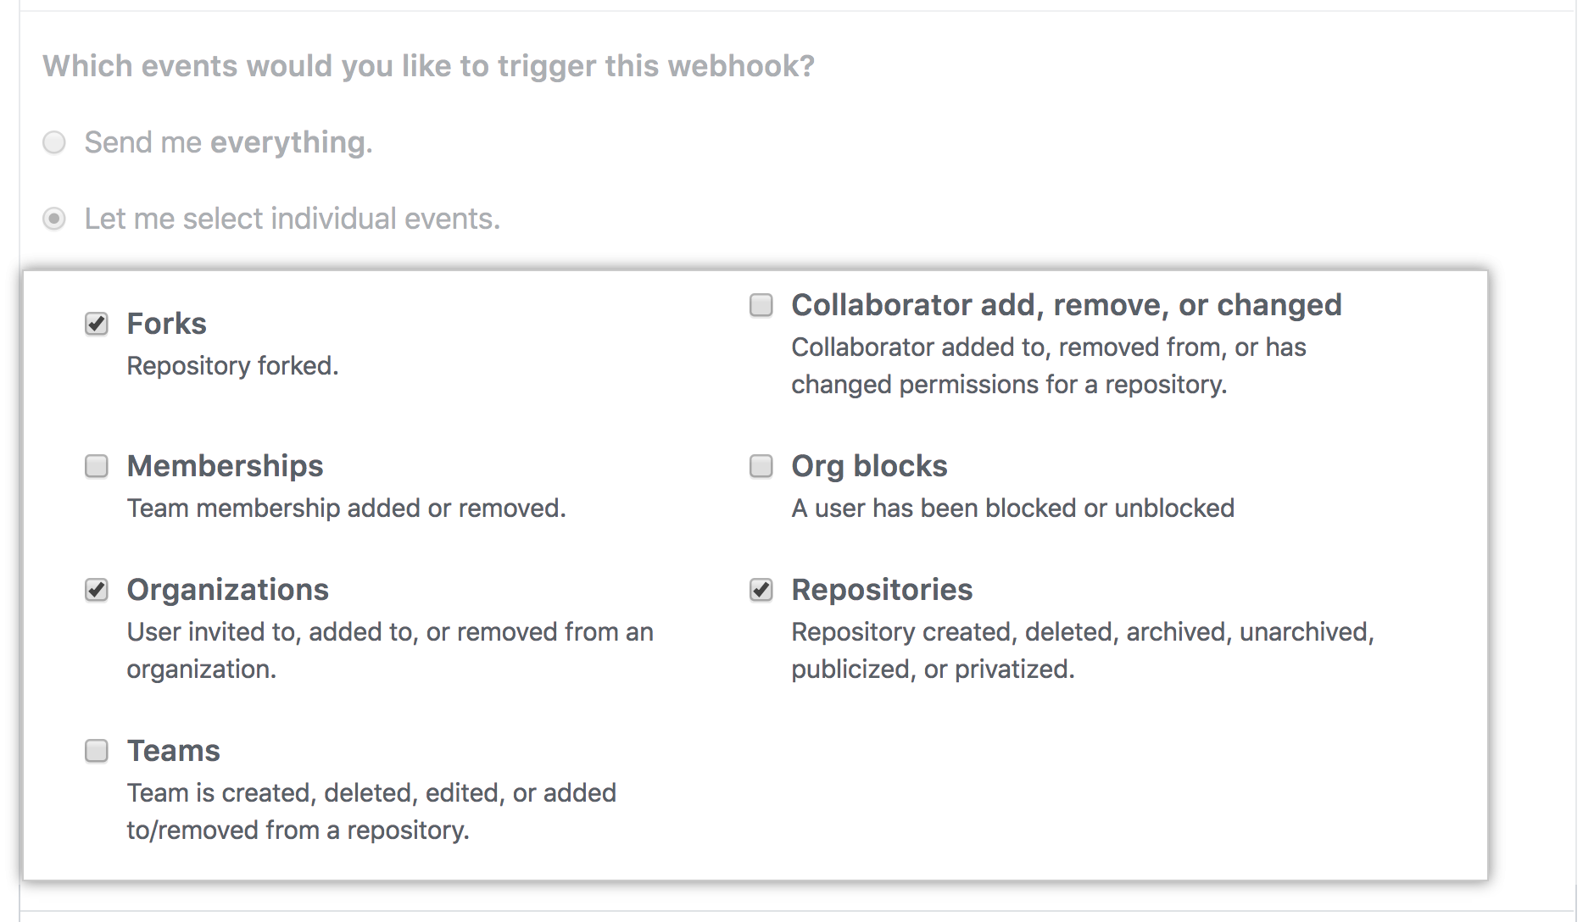
Task: Tick the Collaborator add, remove, or changed checkbox
Action: click(x=761, y=305)
